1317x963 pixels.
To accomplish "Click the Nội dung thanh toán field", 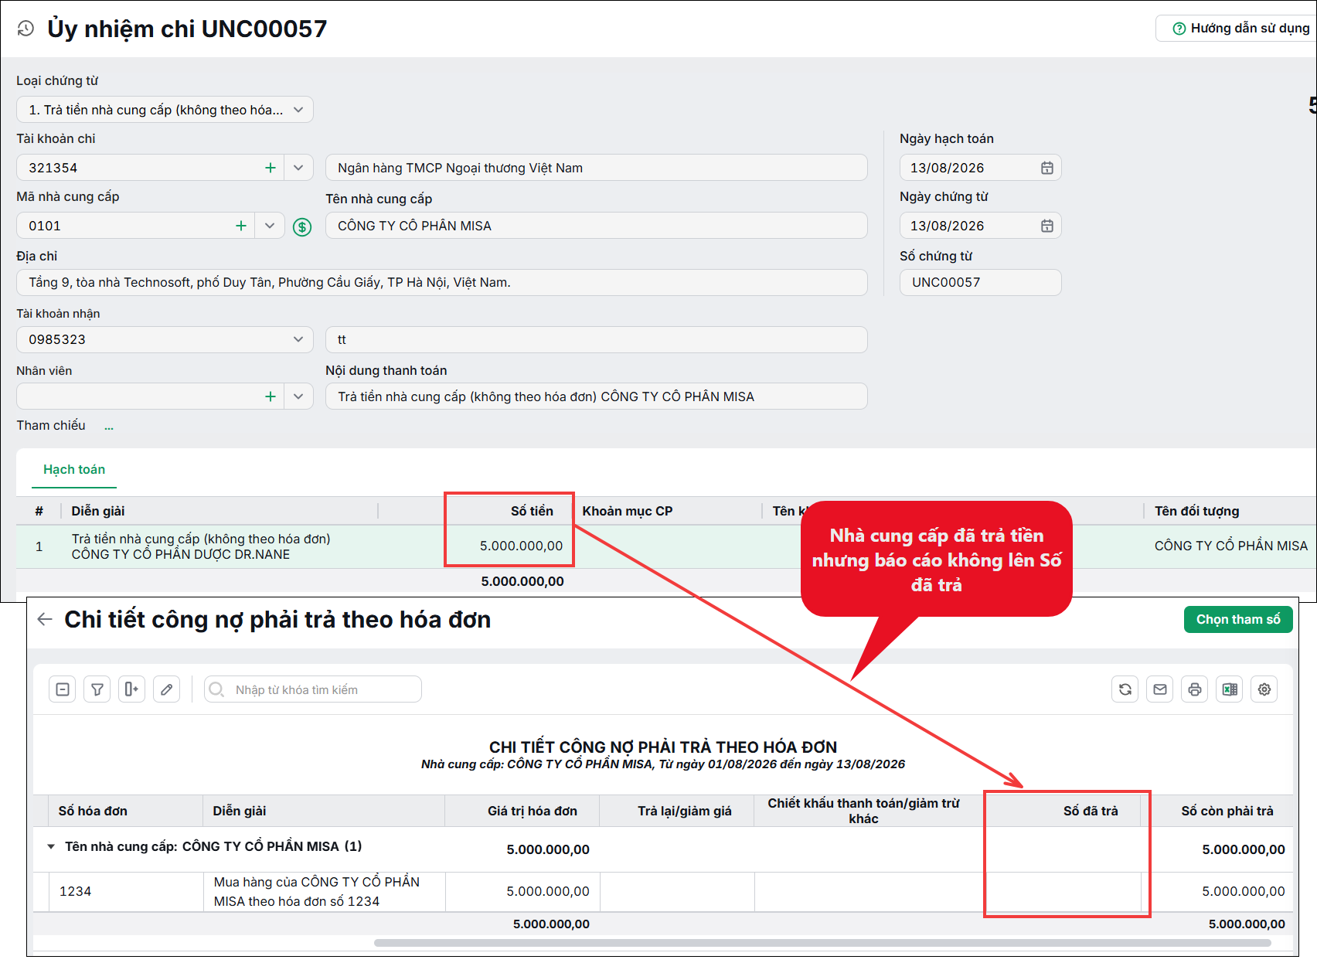I will (x=597, y=396).
